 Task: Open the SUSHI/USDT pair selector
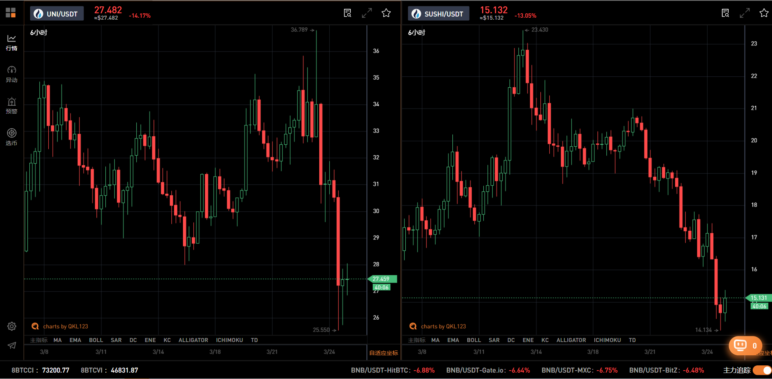tap(438, 14)
